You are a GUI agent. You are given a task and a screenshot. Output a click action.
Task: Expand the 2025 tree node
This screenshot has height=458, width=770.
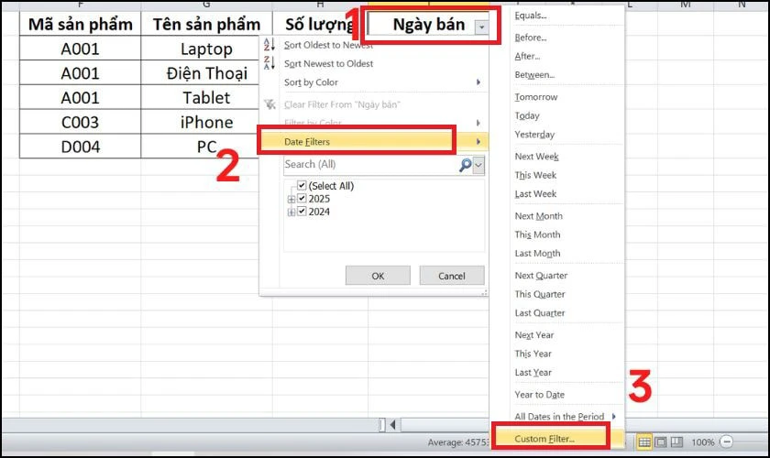pyautogui.click(x=291, y=200)
